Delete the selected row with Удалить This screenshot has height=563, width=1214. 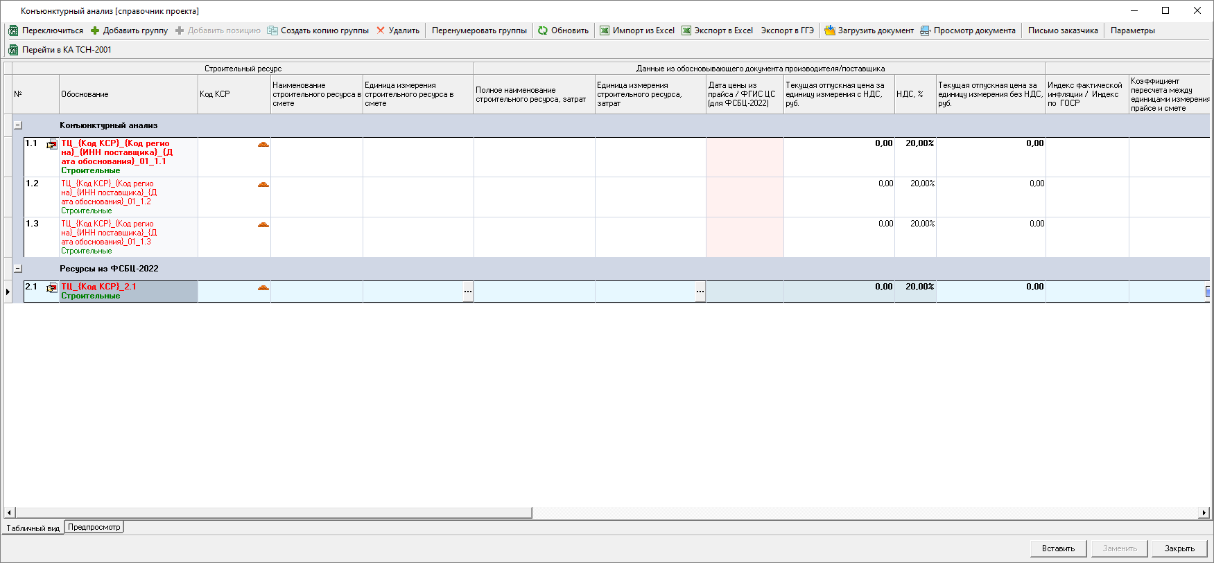coord(398,30)
